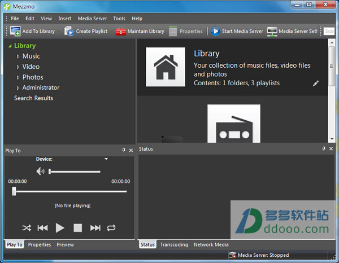
Task: Click the Properties toolbar icon
Action: (173, 31)
